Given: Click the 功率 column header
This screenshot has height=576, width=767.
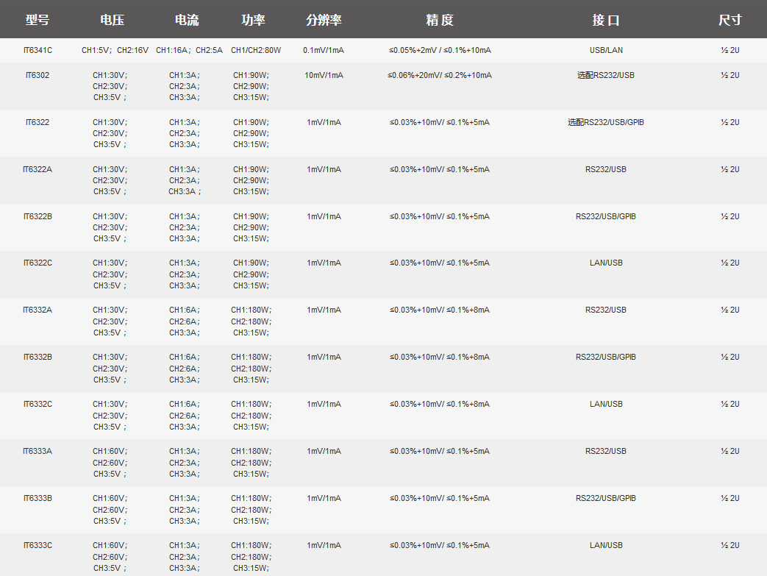Looking at the screenshot, I should pos(253,20).
